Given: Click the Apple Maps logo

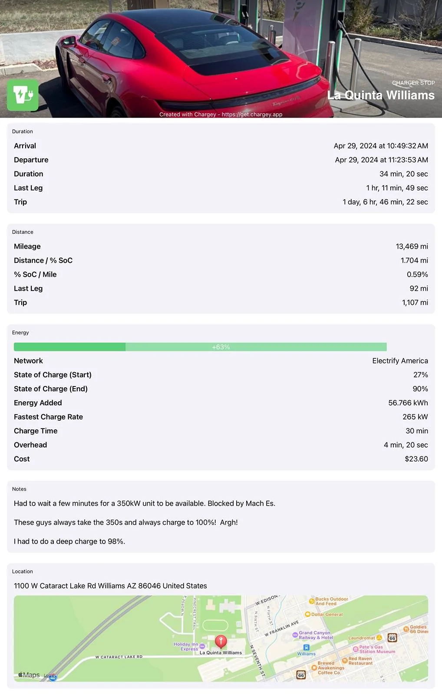Looking at the screenshot, I should point(29,674).
